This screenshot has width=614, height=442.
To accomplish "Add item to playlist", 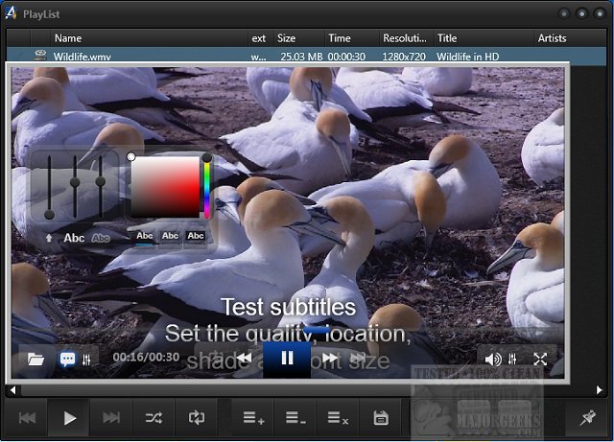I will 253,417.
